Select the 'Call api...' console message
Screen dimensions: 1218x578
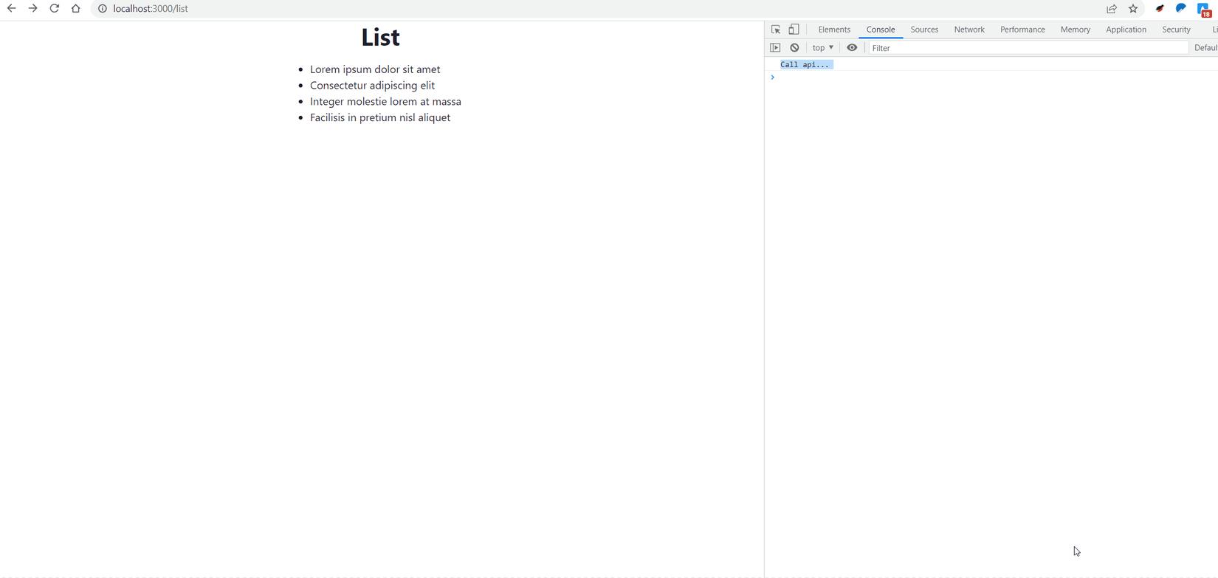[805, 65]
